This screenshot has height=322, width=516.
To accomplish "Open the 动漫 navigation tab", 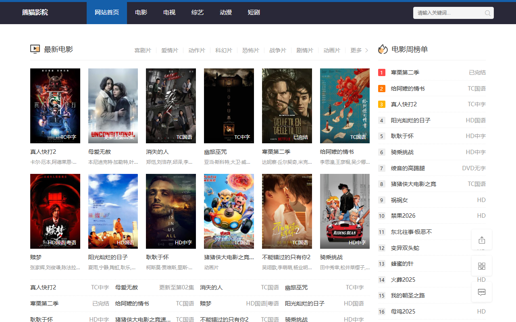I will coord(226,12).
